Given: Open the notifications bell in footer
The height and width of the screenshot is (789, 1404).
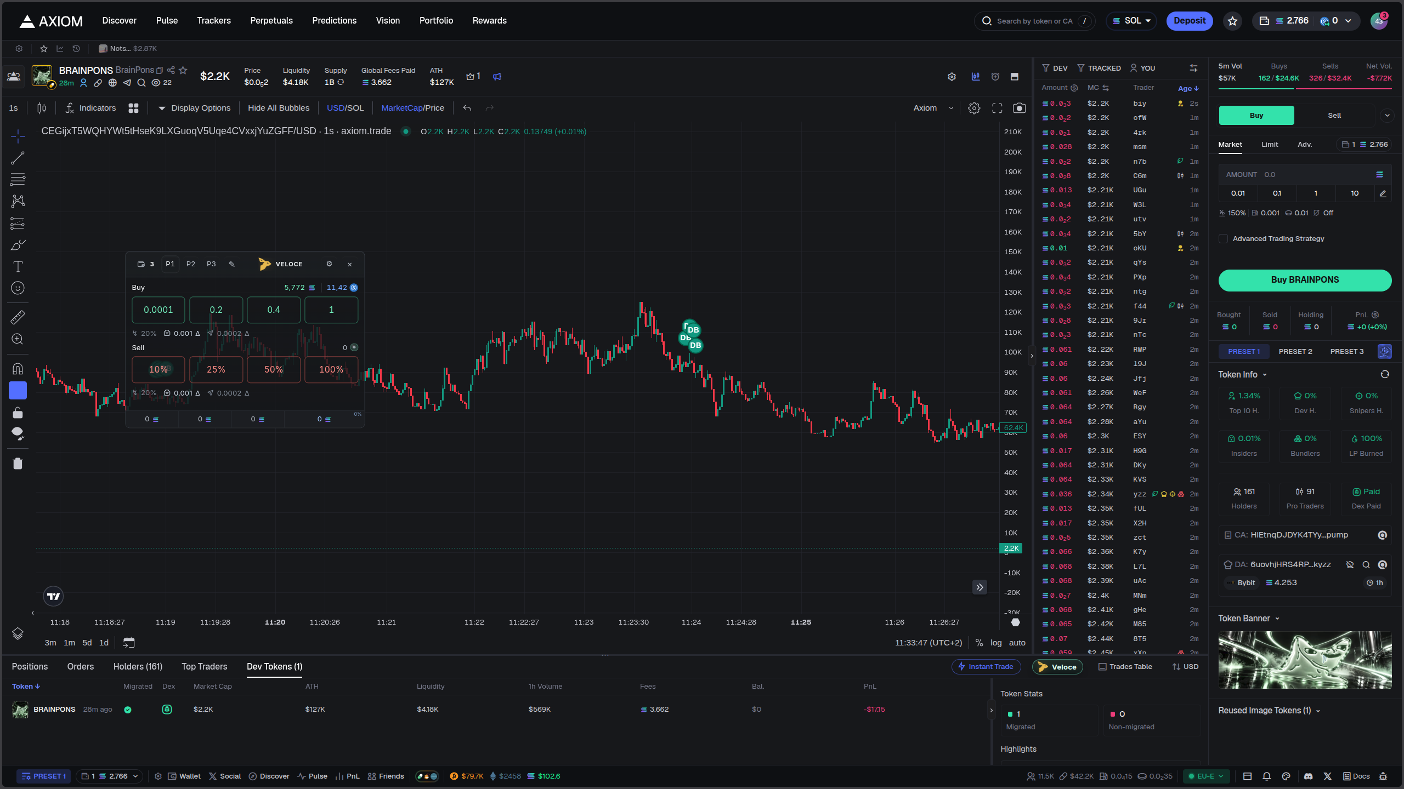Looking at the screenshot, I should 1266,776.
